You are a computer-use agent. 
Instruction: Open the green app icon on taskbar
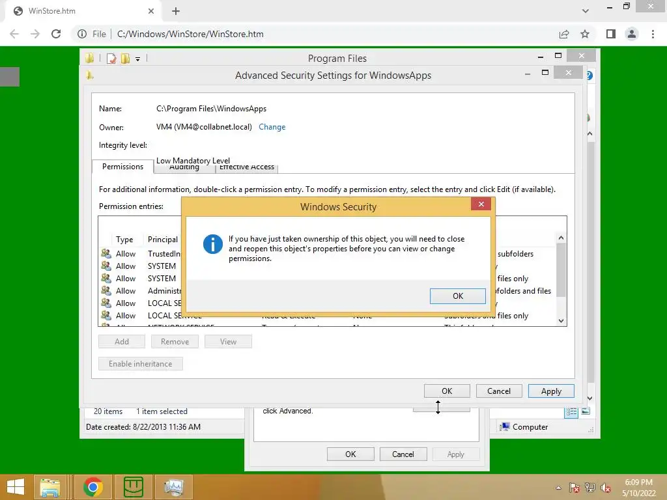[133, 487]
